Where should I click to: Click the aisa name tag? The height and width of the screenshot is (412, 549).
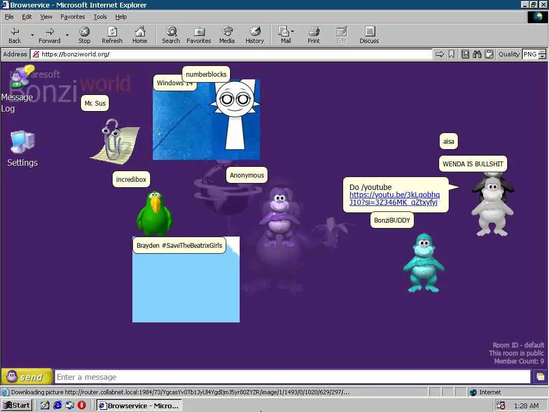[x=449, y=142]
